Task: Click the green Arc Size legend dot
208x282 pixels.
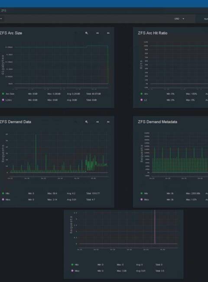Action: click(x=3, y=94)
